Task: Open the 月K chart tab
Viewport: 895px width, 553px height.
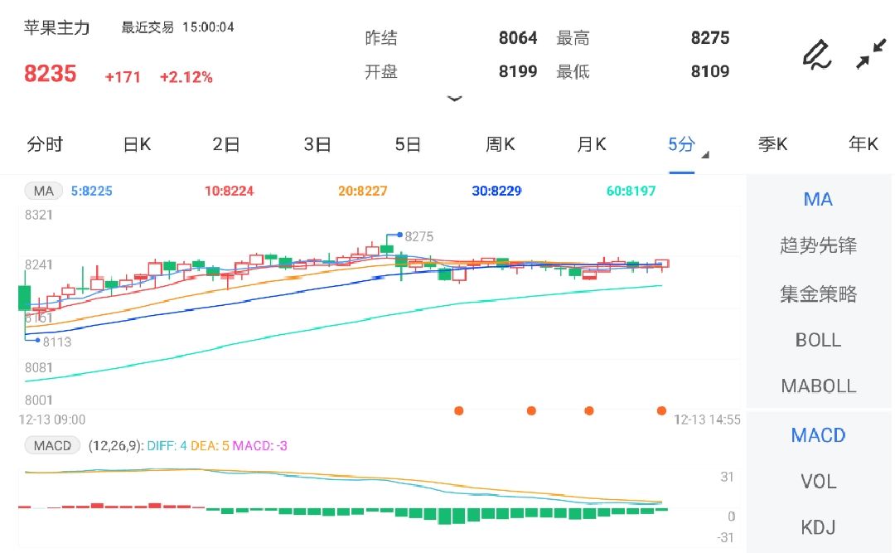Action: (592, 144)
